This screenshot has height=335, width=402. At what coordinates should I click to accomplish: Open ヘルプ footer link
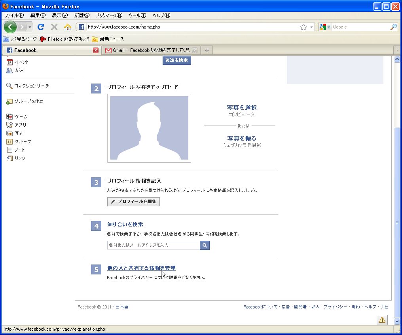[x=370, y=307]
